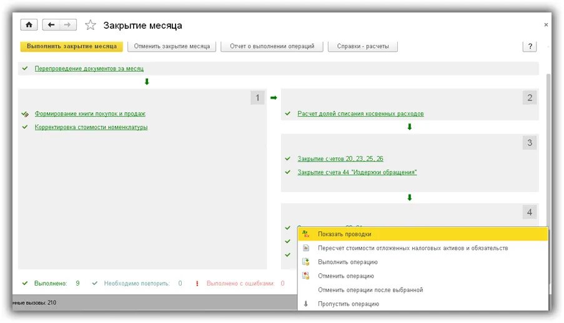564x323 pixels.
Task: Click the Пересчет стоимости document icon
Action: point(306,248)
